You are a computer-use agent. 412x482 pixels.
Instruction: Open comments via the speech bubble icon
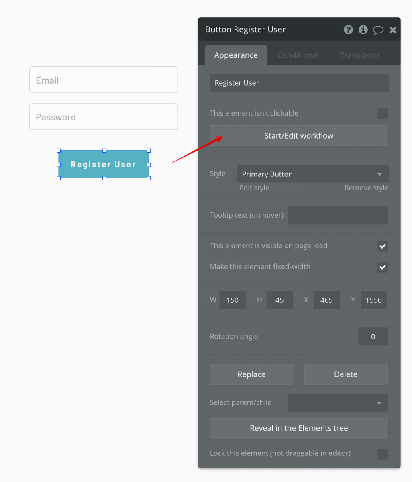pos(377,29)
